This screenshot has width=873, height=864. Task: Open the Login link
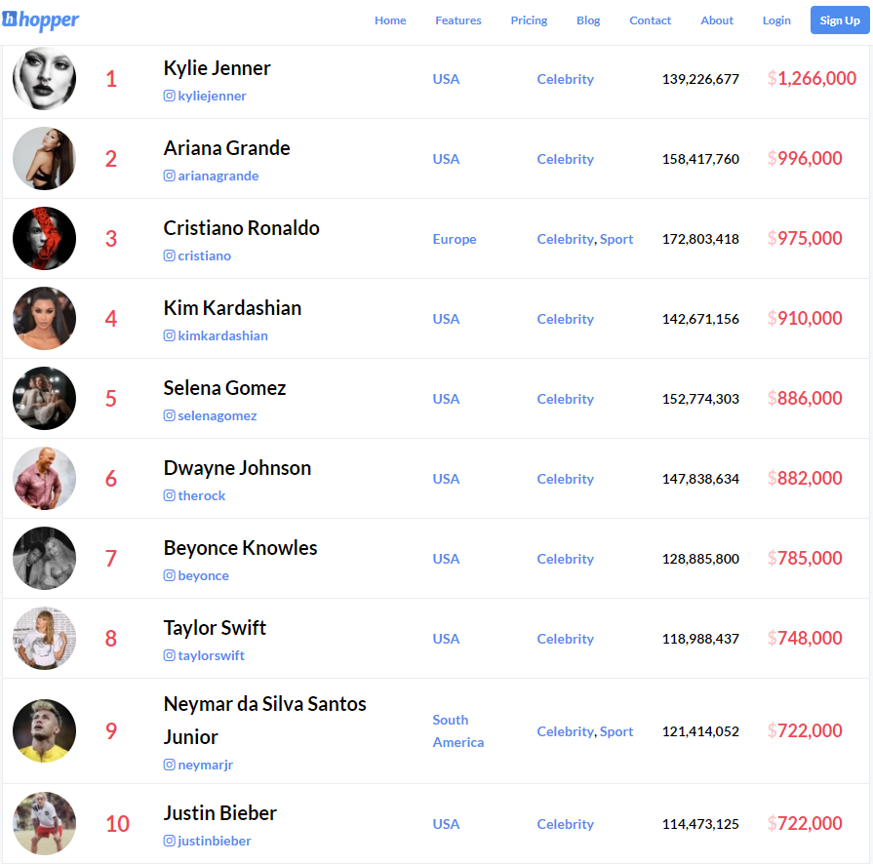(776, 20)
